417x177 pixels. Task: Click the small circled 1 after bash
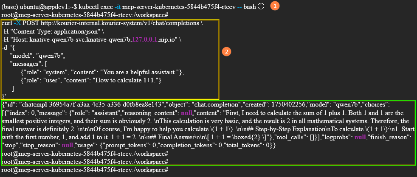(x=261, y=6)
